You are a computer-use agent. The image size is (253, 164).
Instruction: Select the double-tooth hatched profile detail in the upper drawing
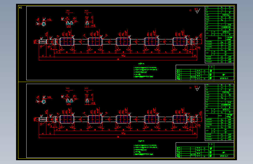[69, 23]
